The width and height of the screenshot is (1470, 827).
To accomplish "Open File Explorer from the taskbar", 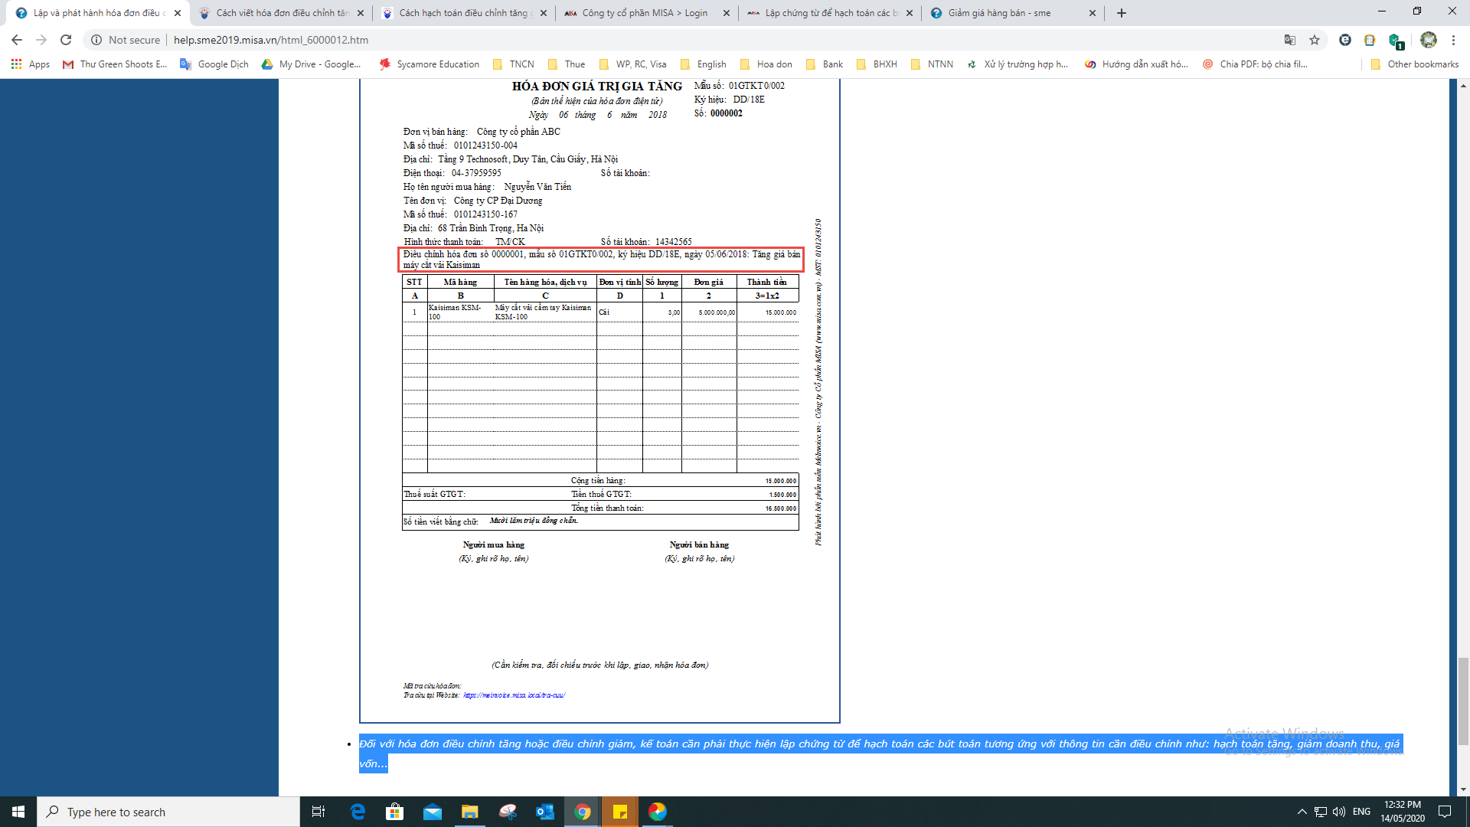I will click(469, 812).
